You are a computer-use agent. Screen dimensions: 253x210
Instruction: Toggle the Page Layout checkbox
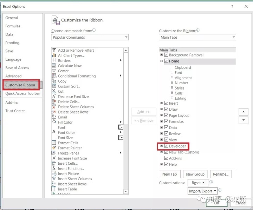[x=166, y=115]
